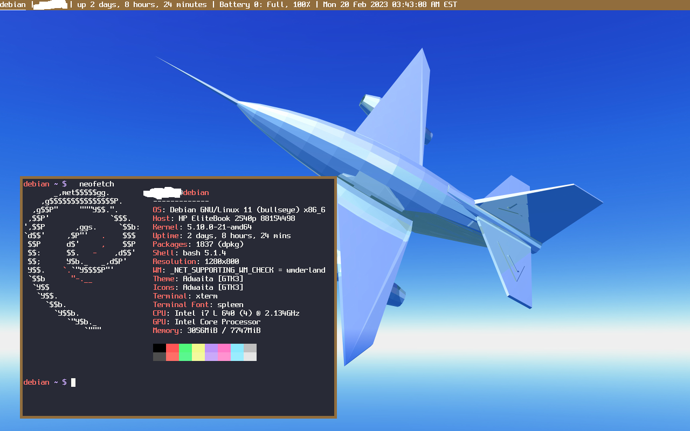The image size is (690, 431).
Task: Click the typed "neofetch" command text
Action: click(x=96, y=184)
